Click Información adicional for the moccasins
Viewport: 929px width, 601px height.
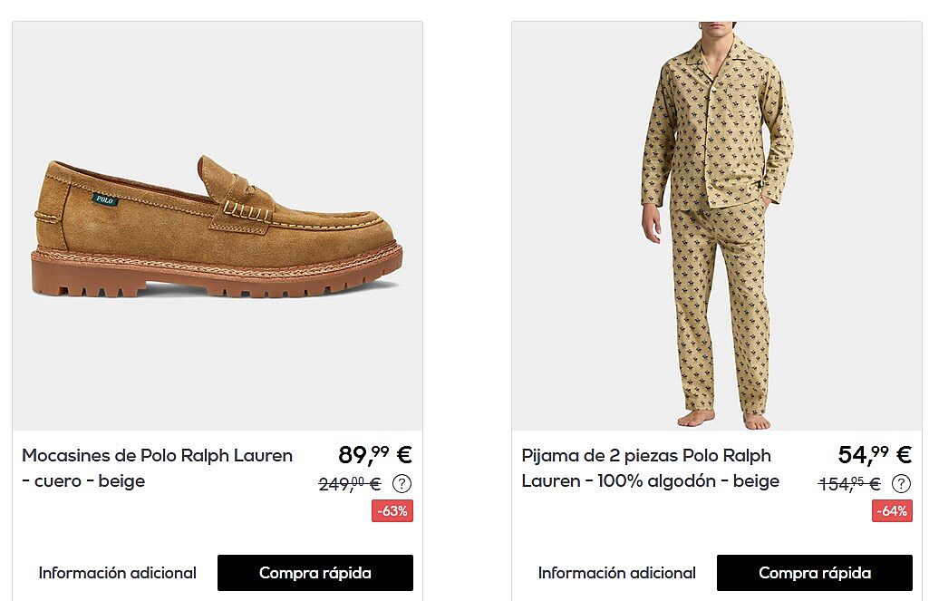117,573
